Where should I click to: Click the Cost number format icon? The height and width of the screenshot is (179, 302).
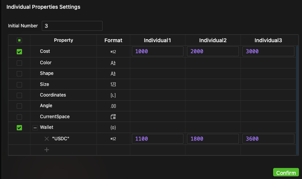[x=113, y=51]
